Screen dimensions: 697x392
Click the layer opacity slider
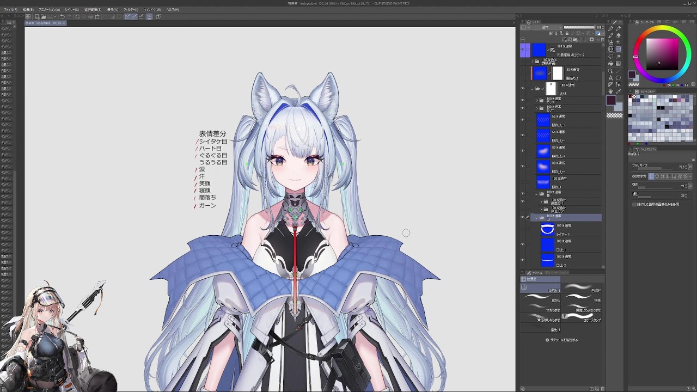click(579, 27)
